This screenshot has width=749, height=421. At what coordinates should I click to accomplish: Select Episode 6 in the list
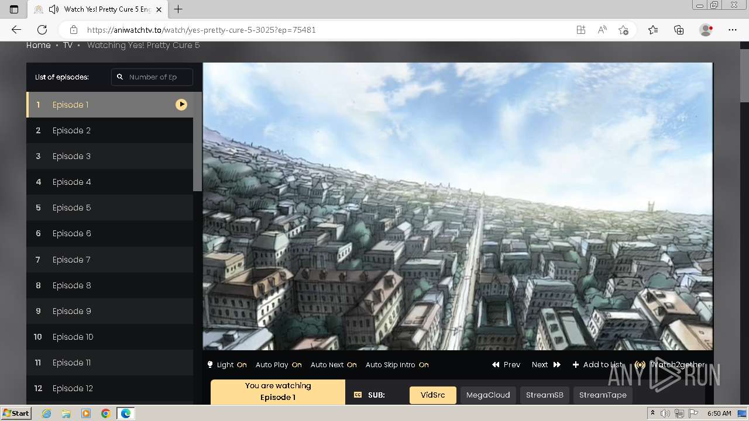(x=110, y=233)
